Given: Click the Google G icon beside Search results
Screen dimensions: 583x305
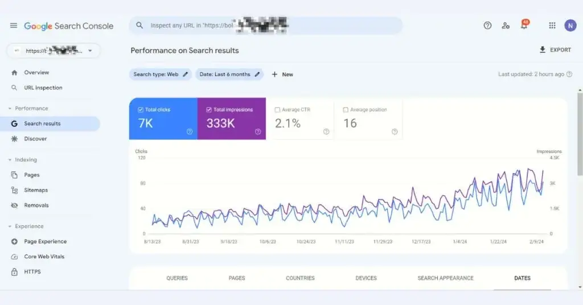Looking at the screenshot, I should tap(14, 123).
